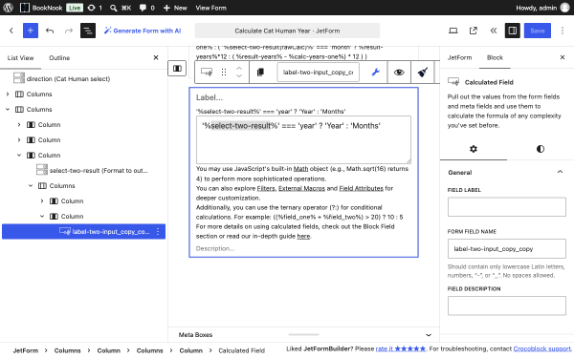Screen dimensions: 574x358
Task: Go back using the left arrow
Action: click(x=11, y=31)
